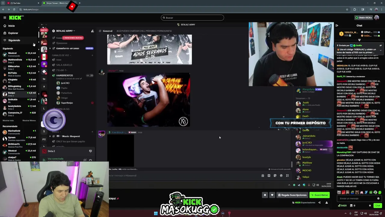Click ESP LAA language indicator
This screenshot has width=385, height=217.
pos(356,213)
